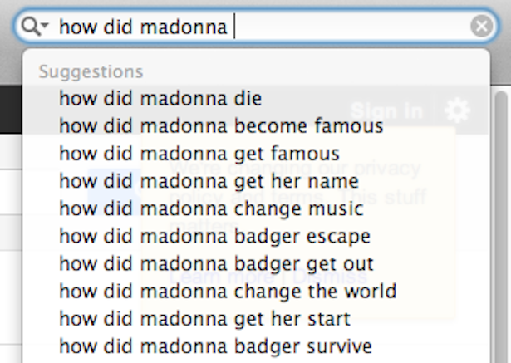Open the search engine dropdown arrow
Viewport: 511px width, 363px height.
(45, 25)
